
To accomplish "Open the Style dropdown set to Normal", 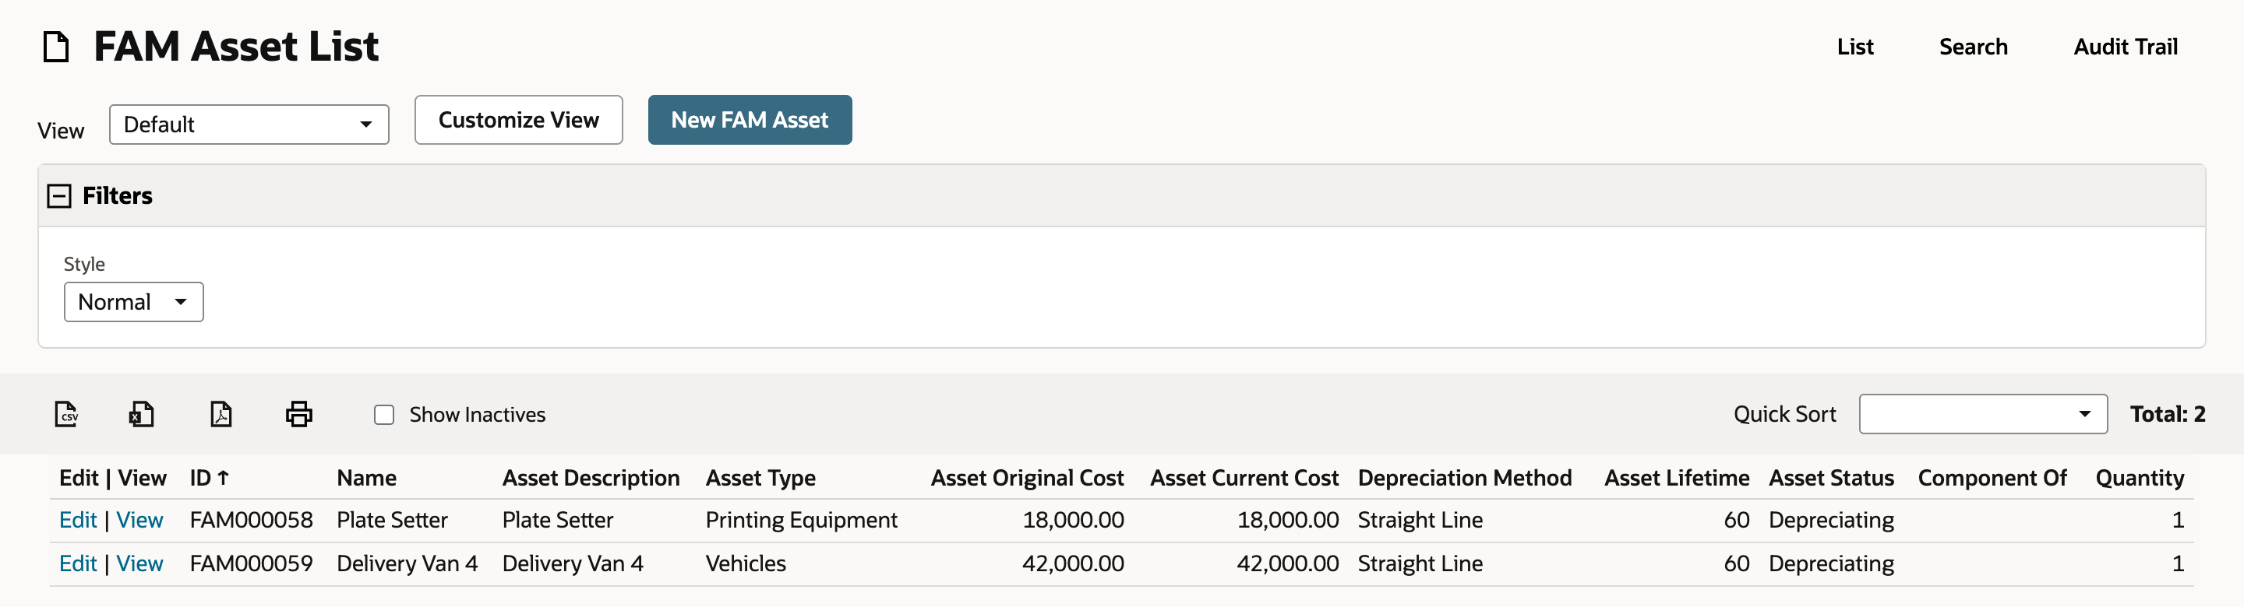I will (133, 302).
